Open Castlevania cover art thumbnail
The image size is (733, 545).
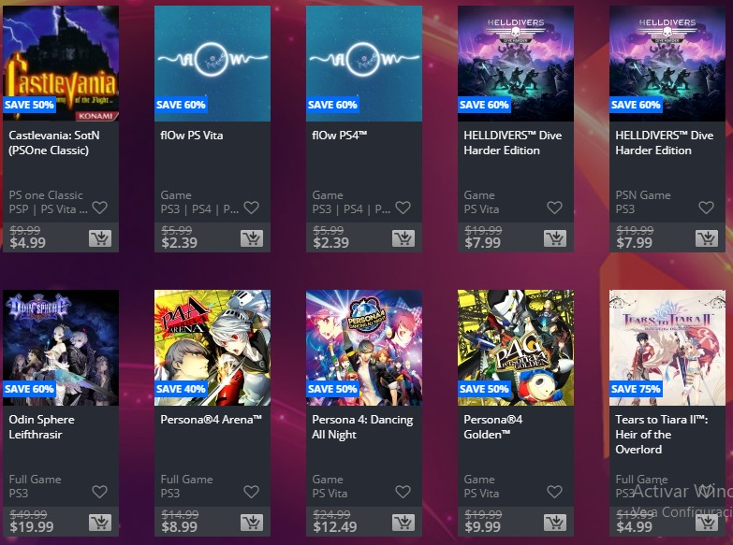point(61,64)
